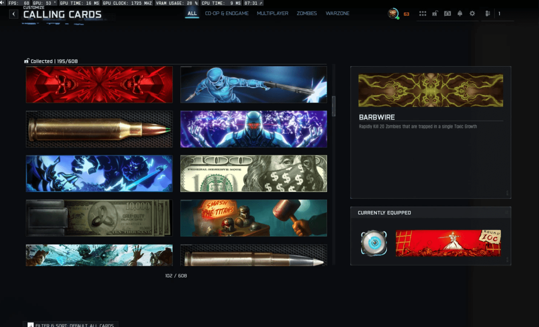Screen dimensions: 539x327
Task: Open the level 63 player emblem
Action: 392,14
